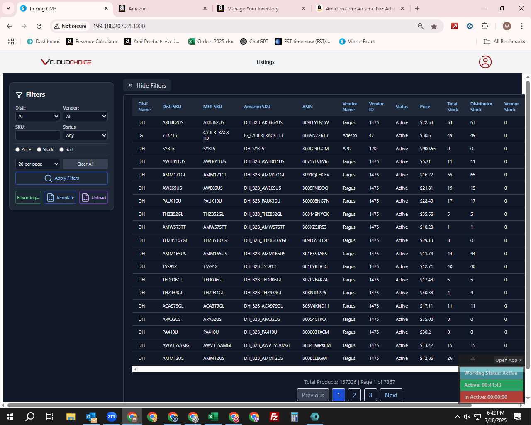Open the tab search chevron

point(8,8)
